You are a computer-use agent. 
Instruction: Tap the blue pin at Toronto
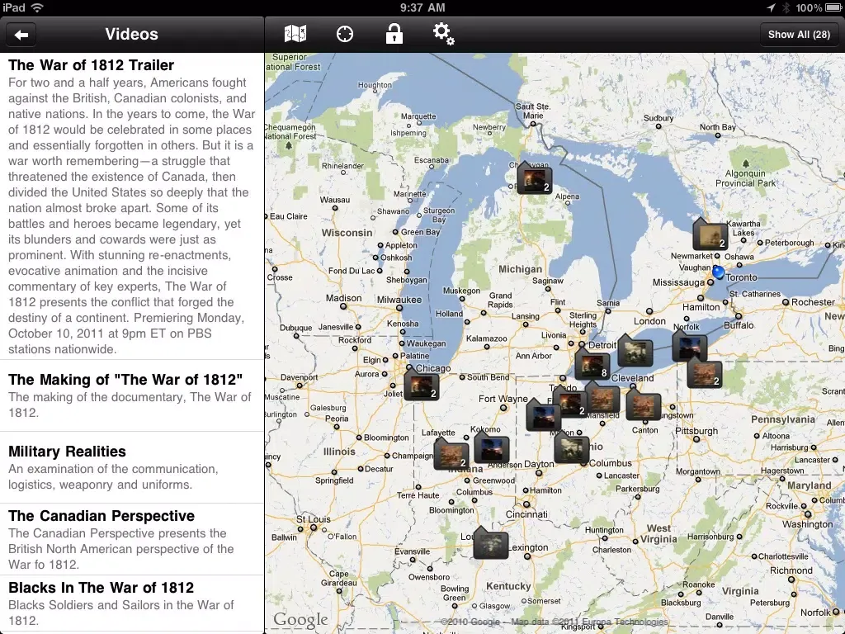718,272
